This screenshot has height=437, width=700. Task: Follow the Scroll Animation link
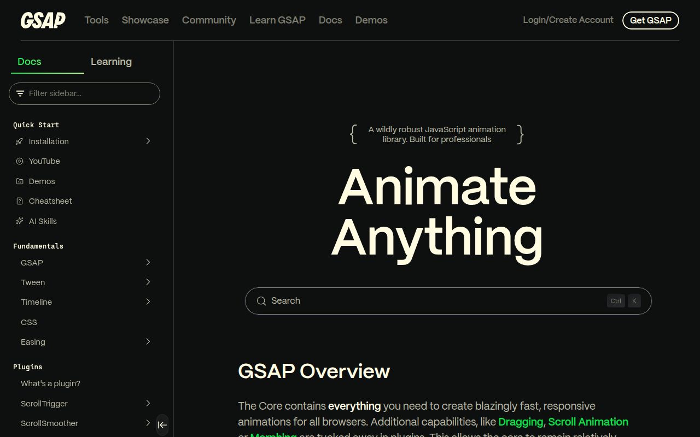click(x=588, y=422)
